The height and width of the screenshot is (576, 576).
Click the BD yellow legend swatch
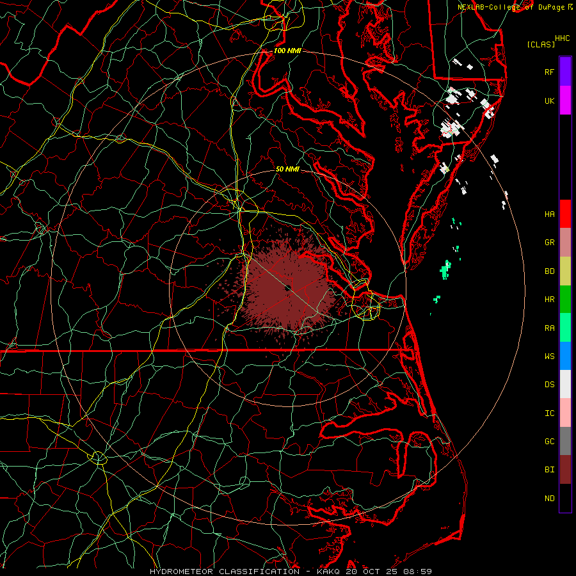click(x=565, y=271)
